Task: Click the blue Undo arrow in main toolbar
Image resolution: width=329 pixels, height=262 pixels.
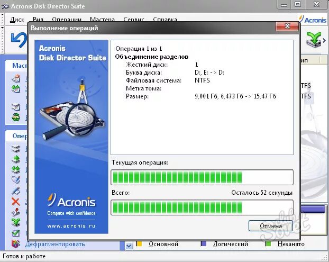Action: point(19,40)
